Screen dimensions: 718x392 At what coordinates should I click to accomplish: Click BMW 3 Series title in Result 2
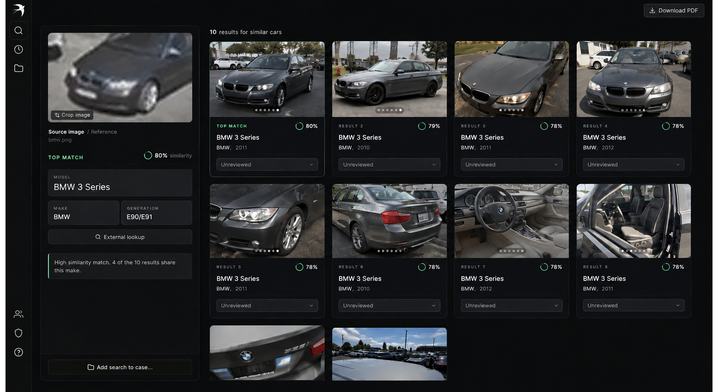click(360, 137)
